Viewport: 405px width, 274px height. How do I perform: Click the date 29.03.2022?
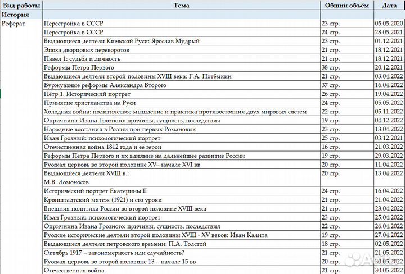(x=389, y=156)
